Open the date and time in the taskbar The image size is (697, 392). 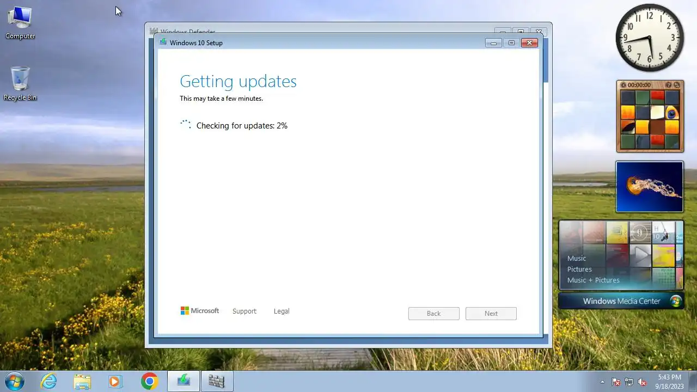coord(669,381)
